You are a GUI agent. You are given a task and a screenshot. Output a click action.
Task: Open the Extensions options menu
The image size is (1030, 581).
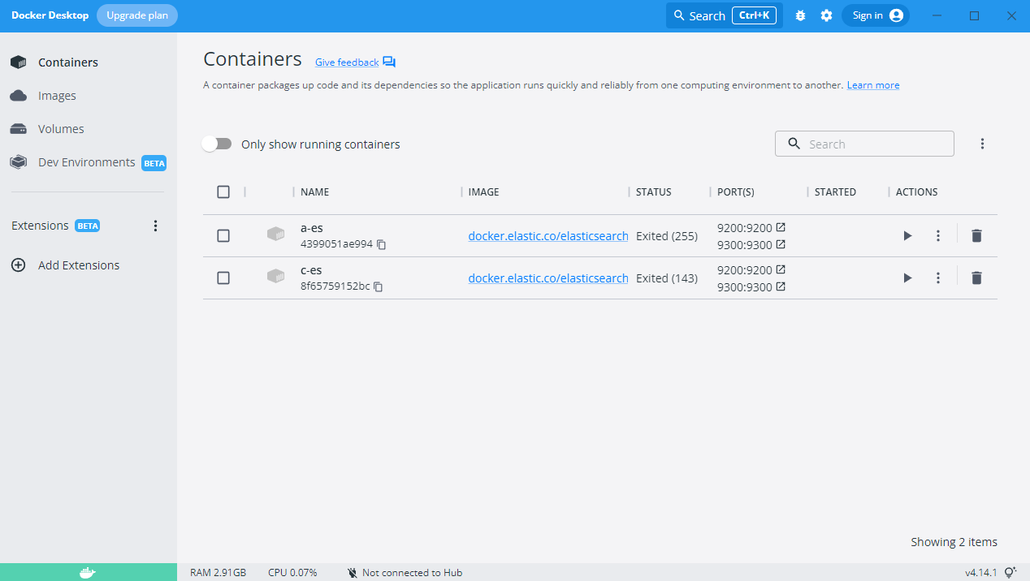click(156, 226)
